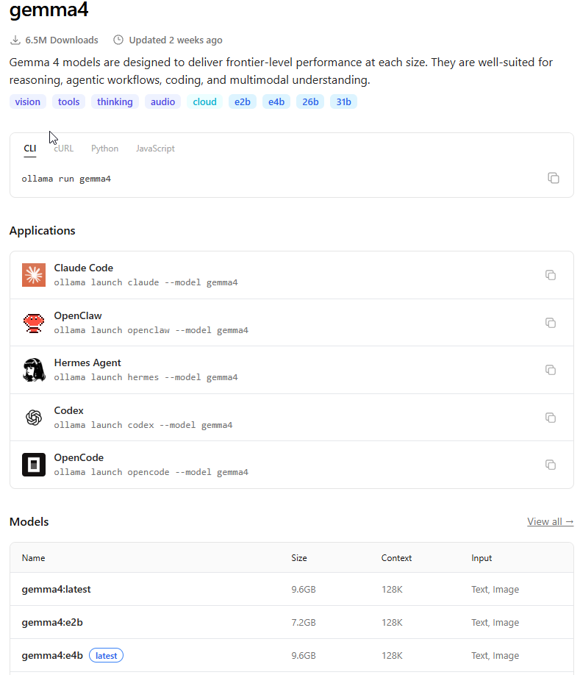Click the Claude Code app icon

coord(34,275)
